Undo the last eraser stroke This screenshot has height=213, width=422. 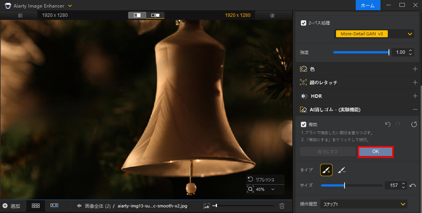click(x=388, y=124)
